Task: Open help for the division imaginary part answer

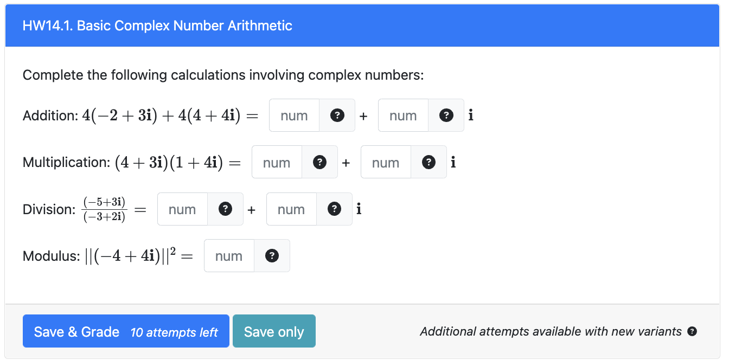Action: pos(334,209)
